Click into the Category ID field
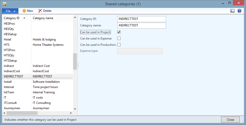 click(x=141, y=19)
